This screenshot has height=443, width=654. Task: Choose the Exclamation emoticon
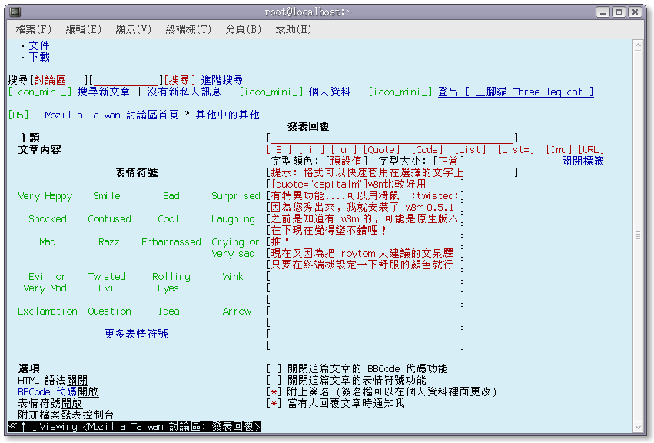[48, 311]
